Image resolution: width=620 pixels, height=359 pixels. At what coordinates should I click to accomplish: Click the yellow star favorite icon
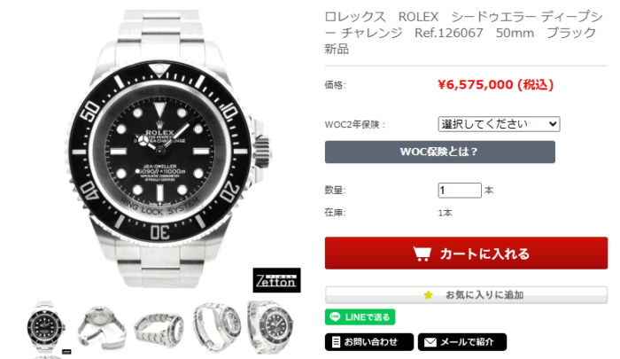(428, 295)
